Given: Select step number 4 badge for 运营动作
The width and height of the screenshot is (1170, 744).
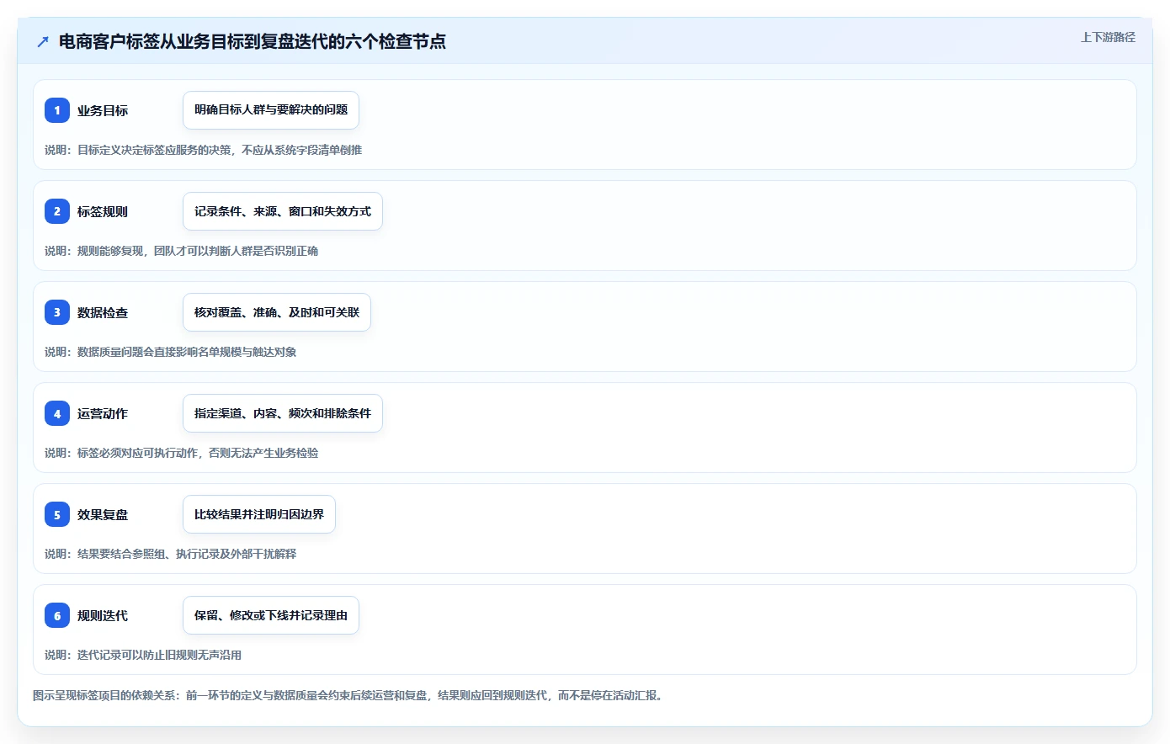Looking at the screenshot, I should (57, 413).
